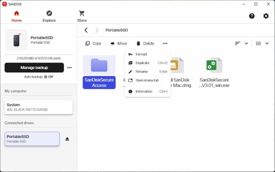Screen dimensions: 275x172
Task: Open the Explore compass tab
Action: (x=49, y=16)
